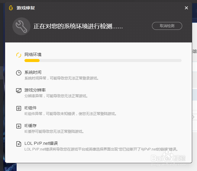Select the IE组件 heading

point(31,108)
